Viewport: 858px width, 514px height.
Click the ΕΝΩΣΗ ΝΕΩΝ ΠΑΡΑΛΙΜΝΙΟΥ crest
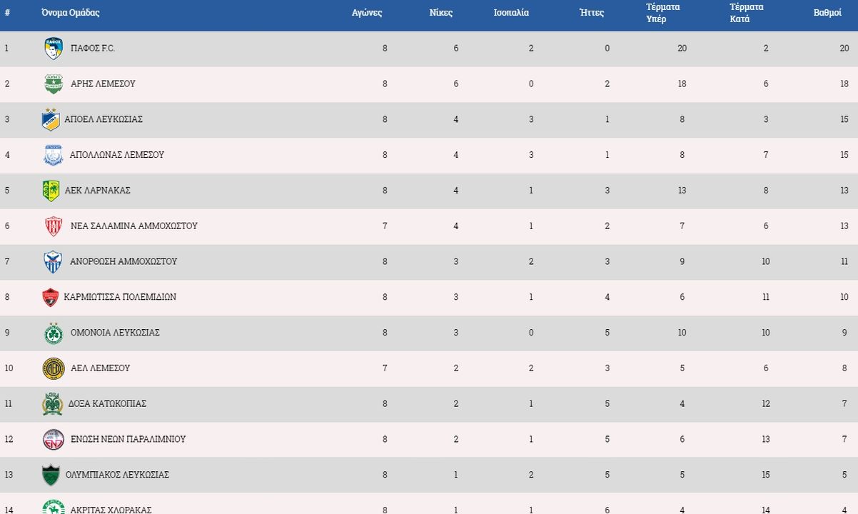[54, 439]
